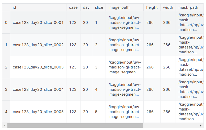
Task: Click image_path cell in slice_0002 row
Action: coord(124,45)
